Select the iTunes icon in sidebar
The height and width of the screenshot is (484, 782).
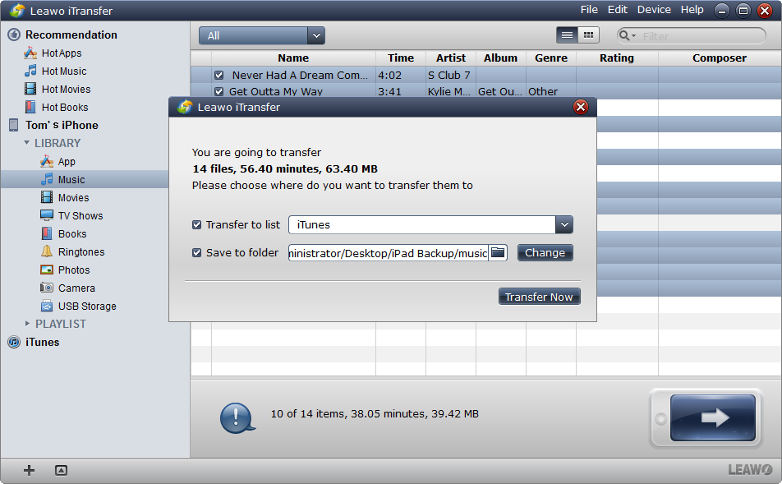[x=14, y=343]
